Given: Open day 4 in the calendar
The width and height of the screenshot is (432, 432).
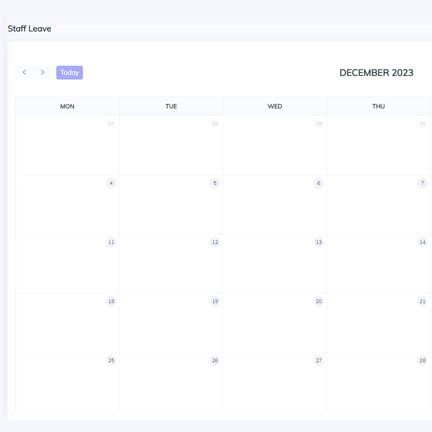Looking at the screenshot, I should click(111, 183).
